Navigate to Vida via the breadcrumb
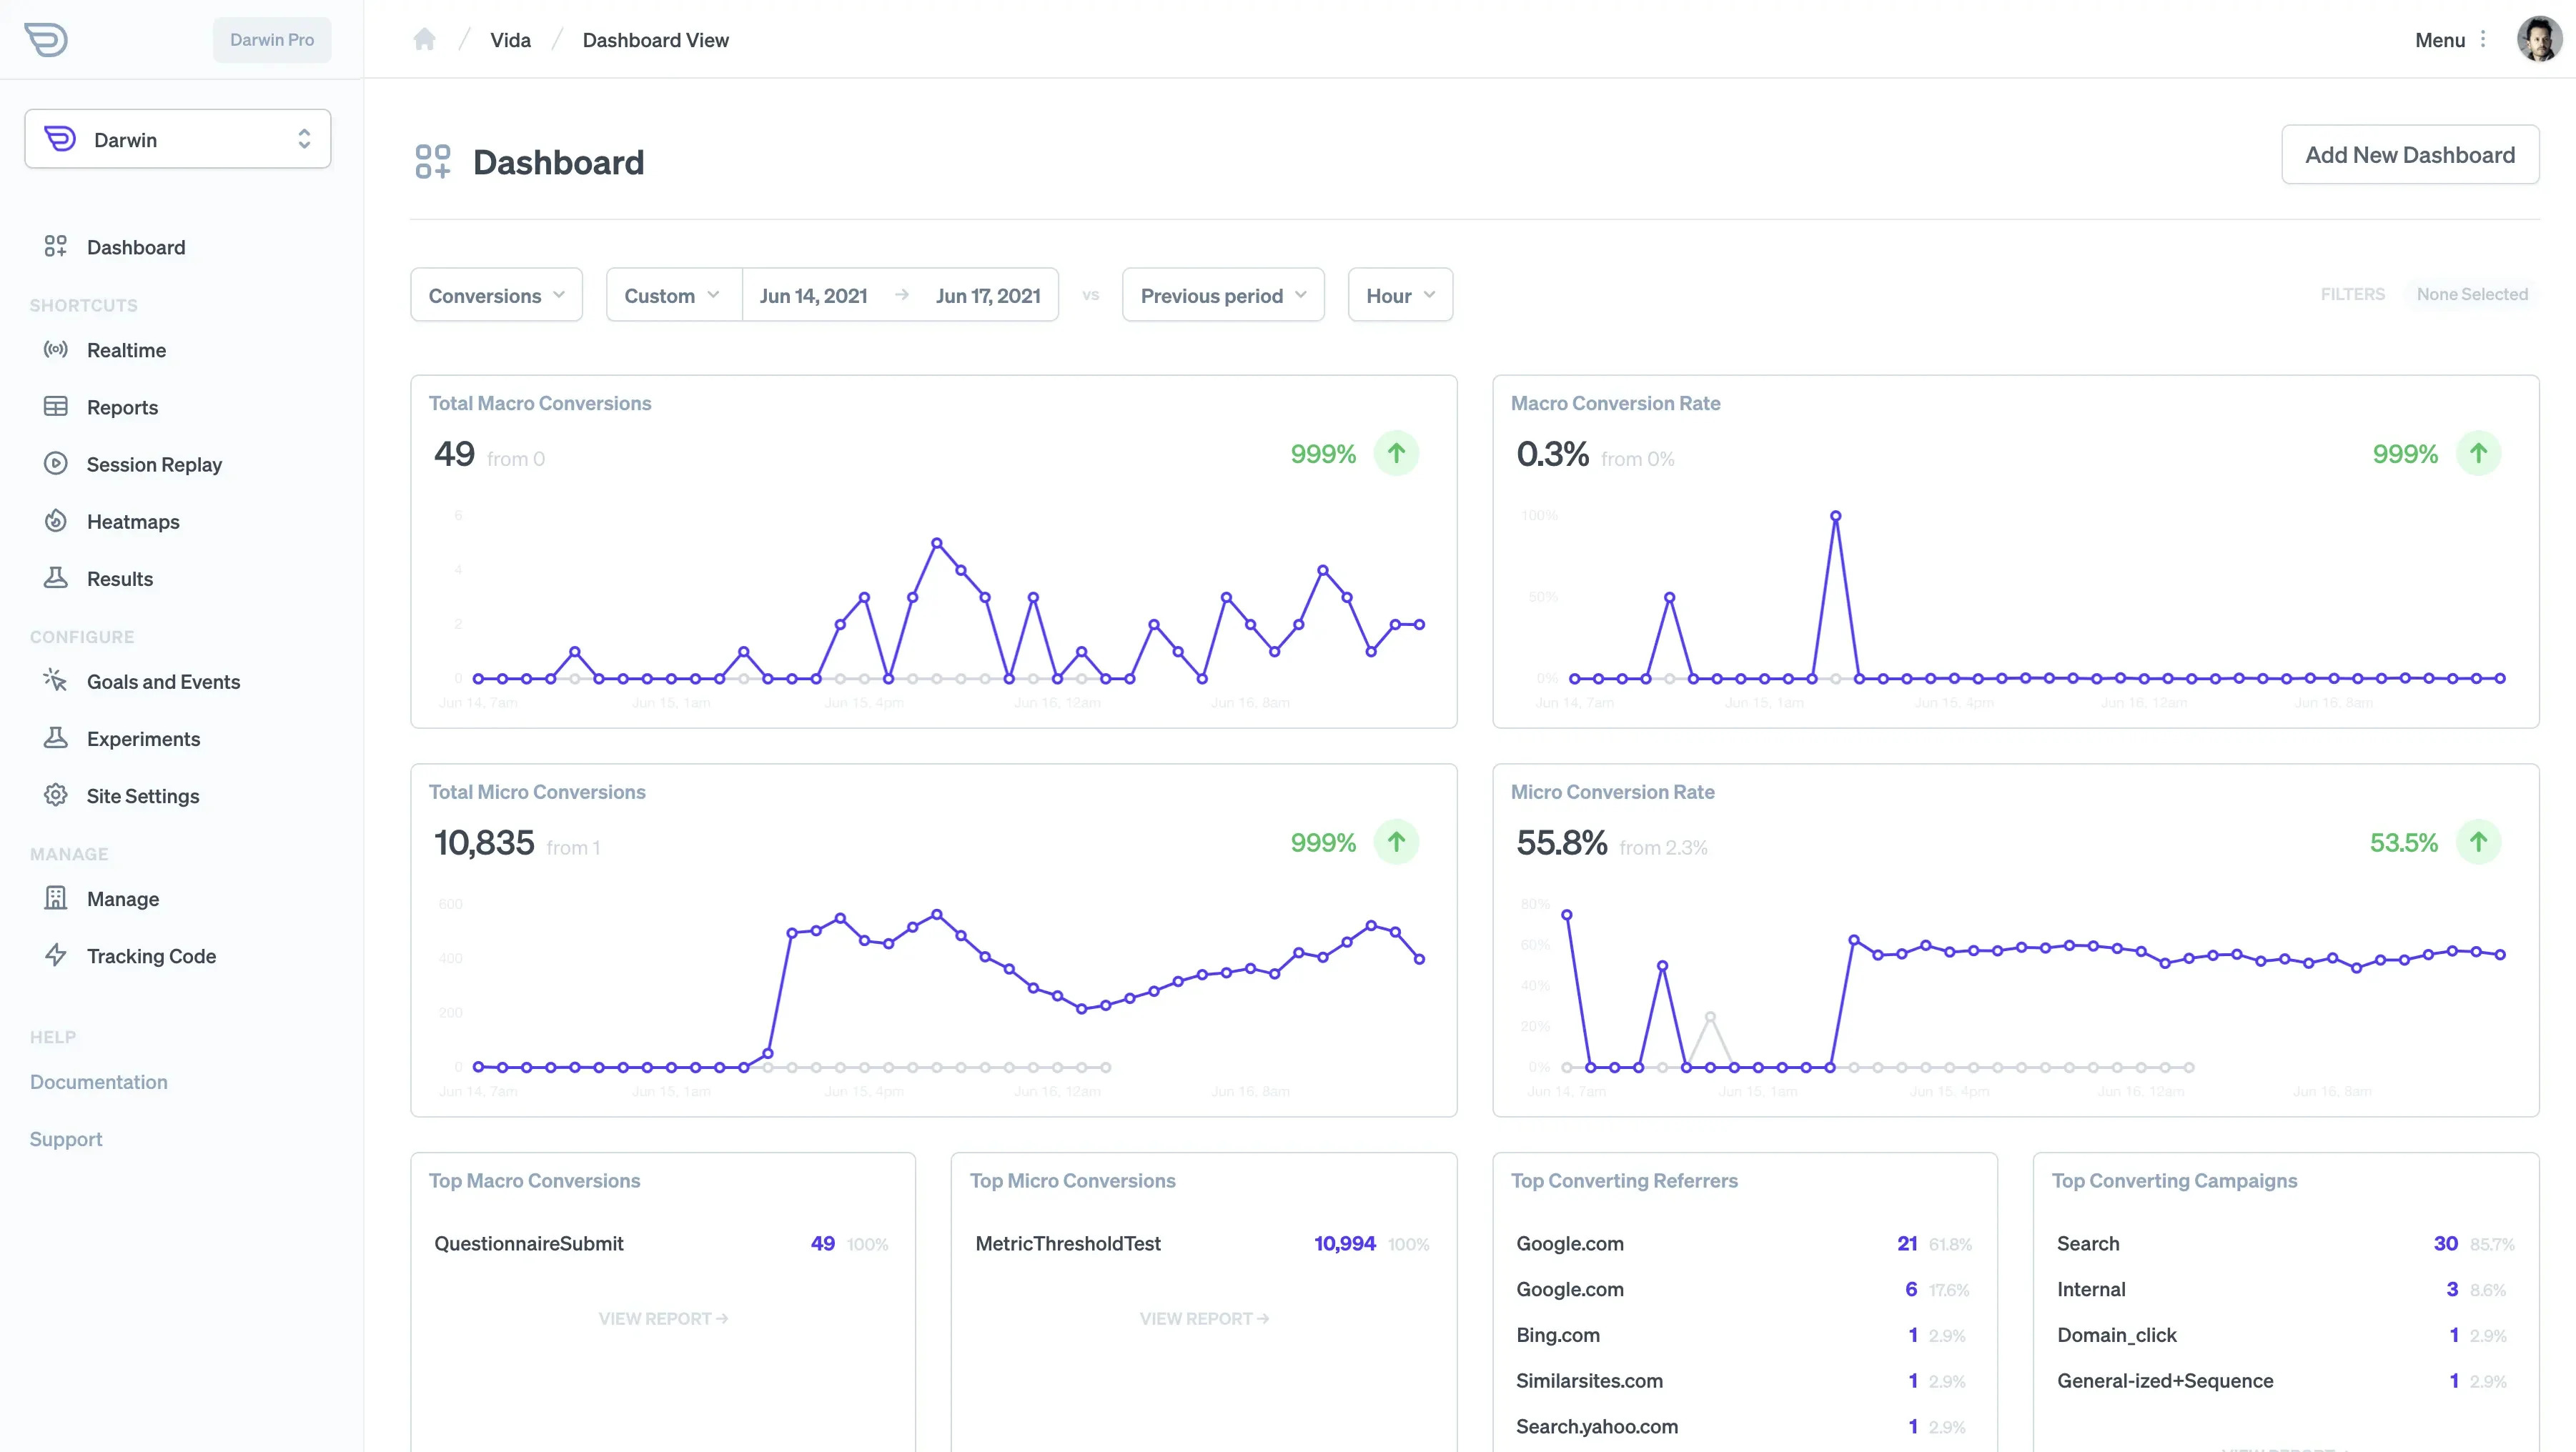Viewport: 2576px width, 1452px height. 510,40
